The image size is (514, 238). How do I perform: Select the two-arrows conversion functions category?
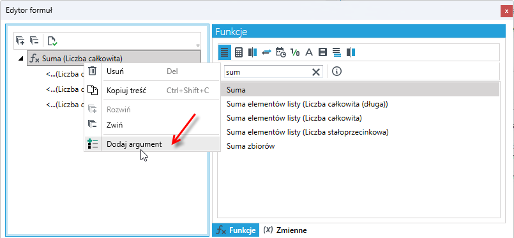click(266, 52)
